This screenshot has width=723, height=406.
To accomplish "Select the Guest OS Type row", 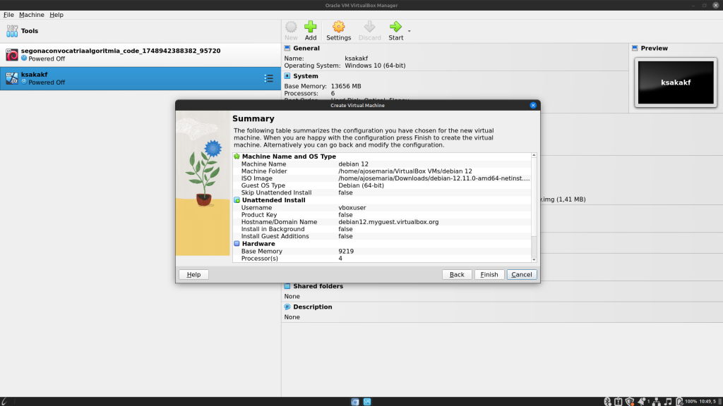I will pos(382,185).
